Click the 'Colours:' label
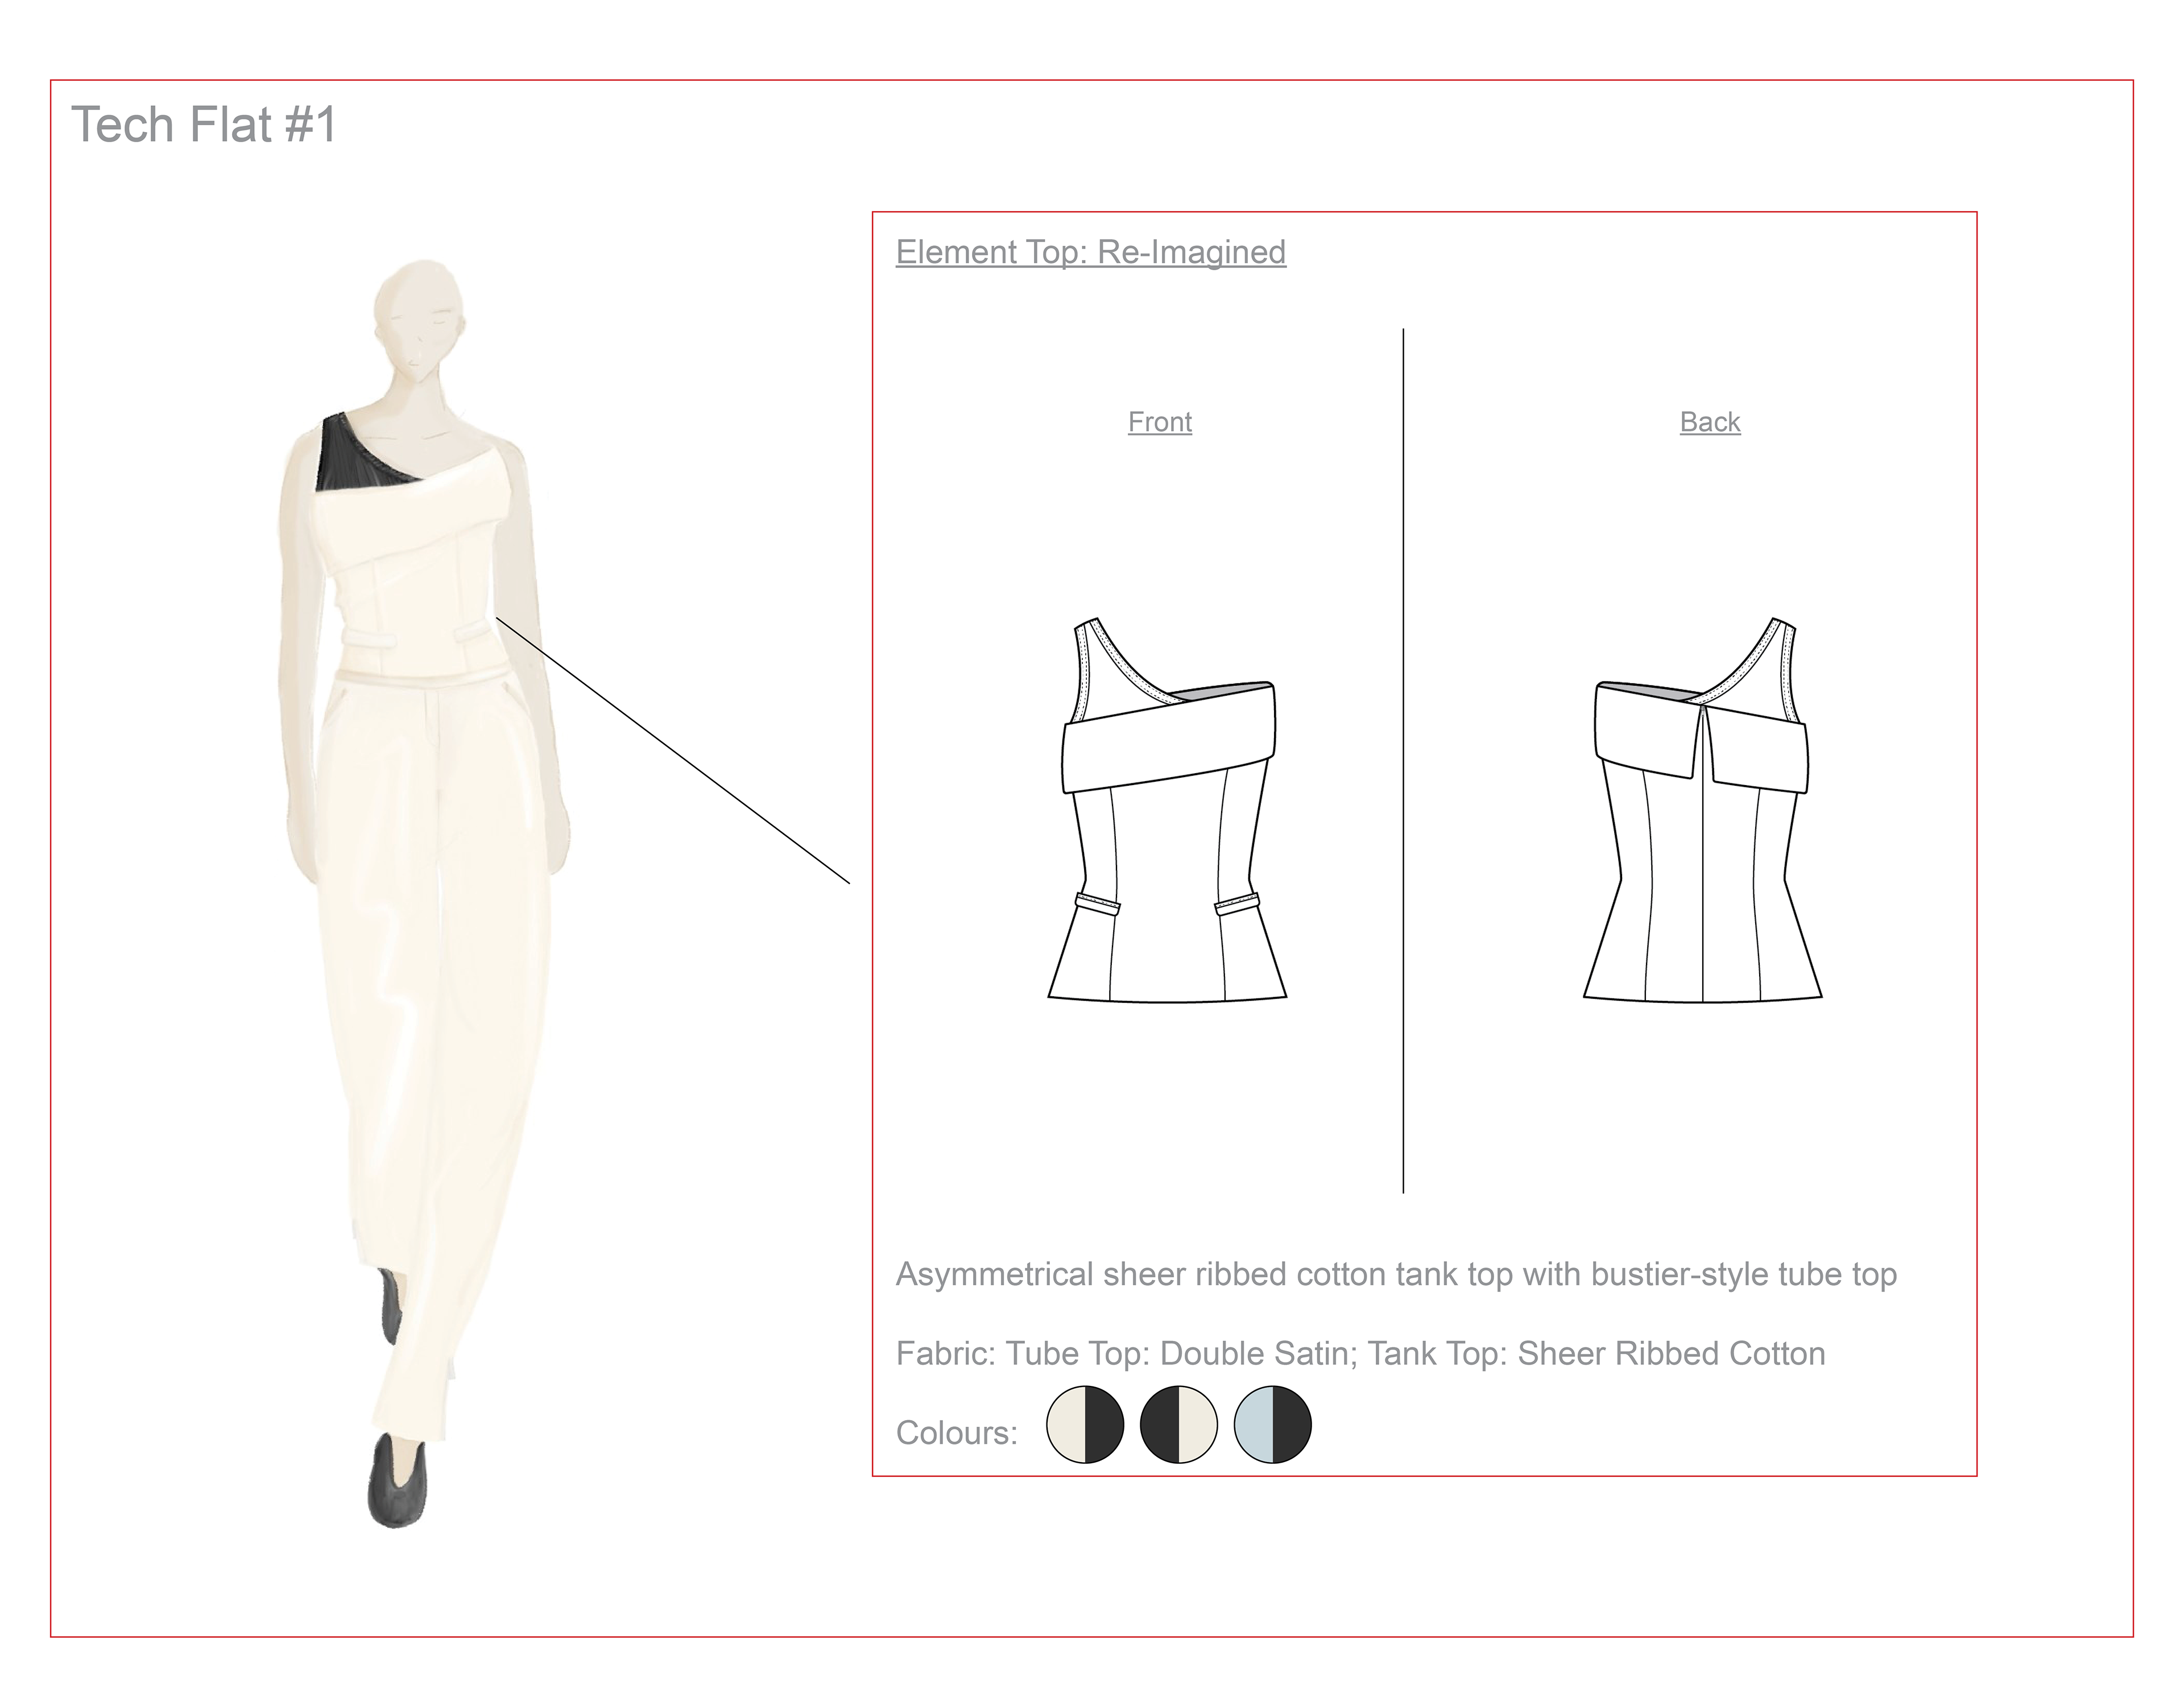This screenshot has height=1688, width=2184. (x=956, y=1433)
